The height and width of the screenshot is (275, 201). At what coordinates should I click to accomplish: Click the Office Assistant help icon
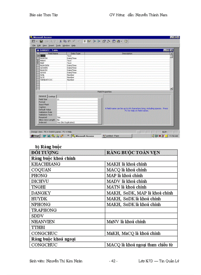(x=126, y=41)
